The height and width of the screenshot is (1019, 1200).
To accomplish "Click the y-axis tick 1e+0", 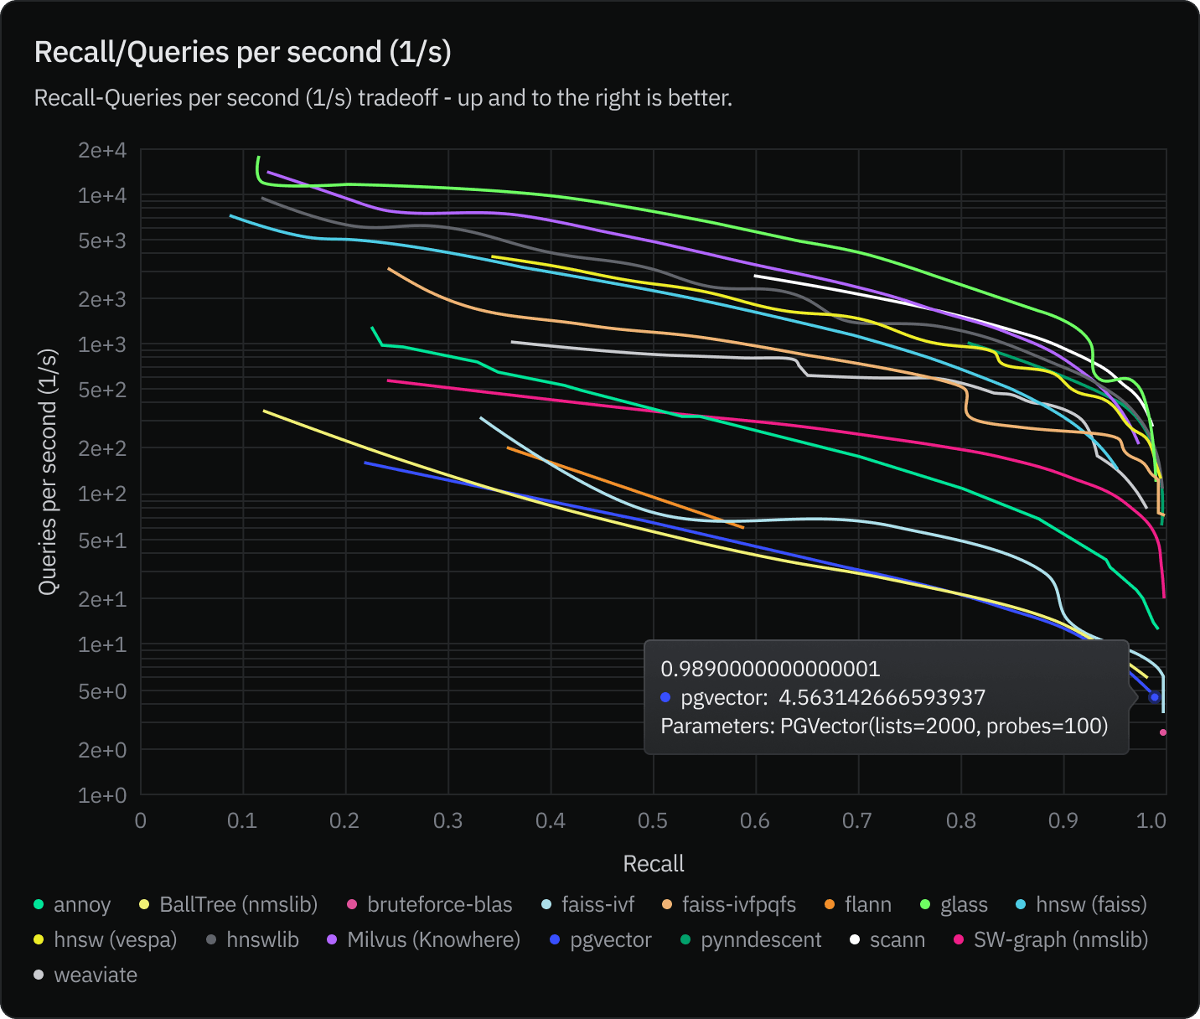I will (102, 795).
